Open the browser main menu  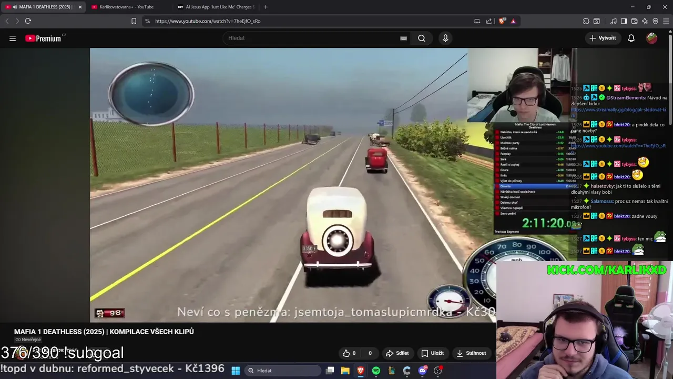(x=666, y=21)
